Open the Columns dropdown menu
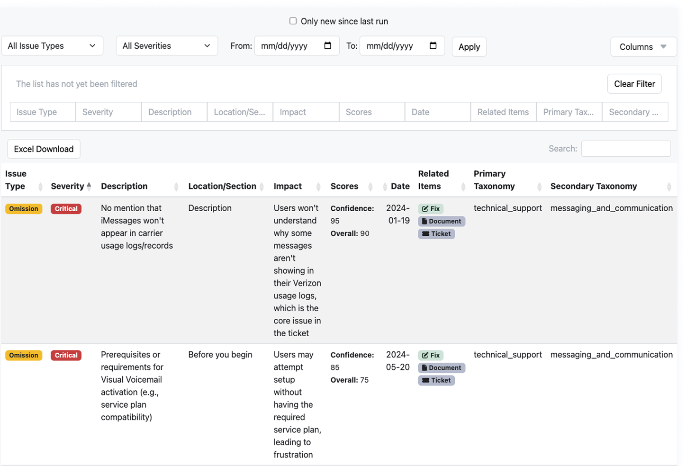The width and height of the screenshot is (686, 466). tap(643, 47)
